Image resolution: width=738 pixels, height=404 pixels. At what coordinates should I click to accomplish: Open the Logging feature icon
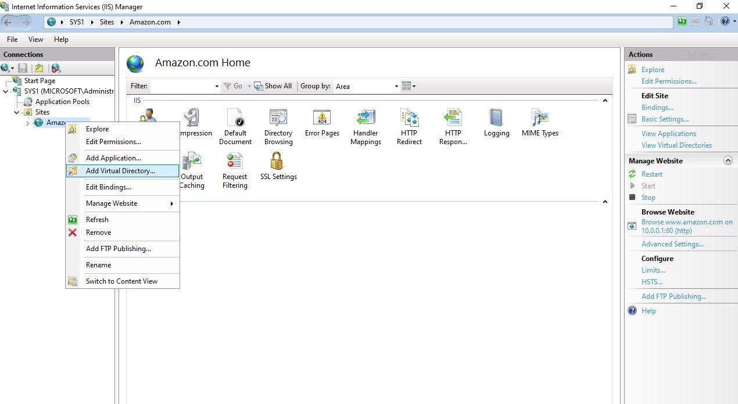coord(496,118)
